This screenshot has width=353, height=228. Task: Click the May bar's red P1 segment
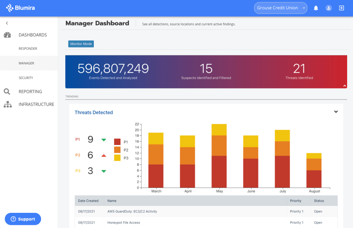coord(219,172)
